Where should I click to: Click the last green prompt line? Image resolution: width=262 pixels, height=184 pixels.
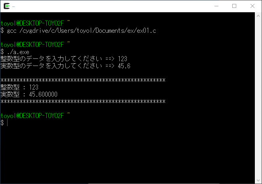(35, 115)
